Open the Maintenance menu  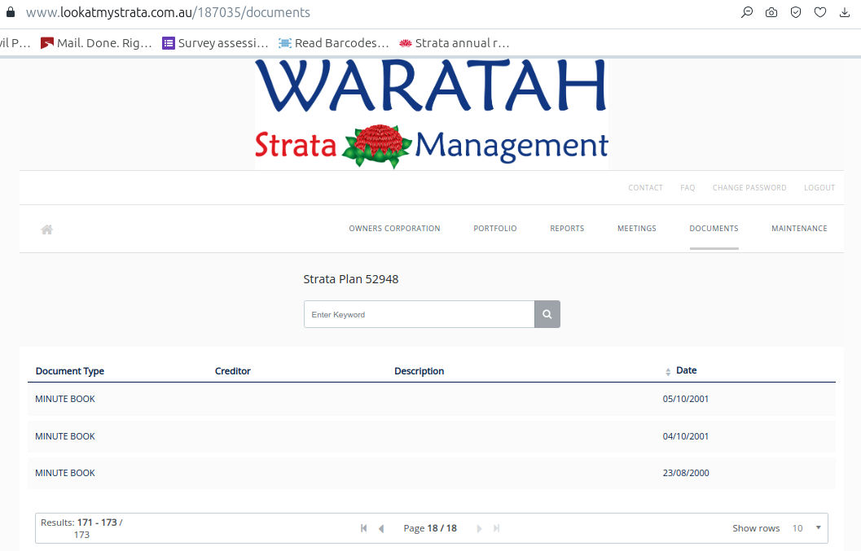(x=800, y=229)
